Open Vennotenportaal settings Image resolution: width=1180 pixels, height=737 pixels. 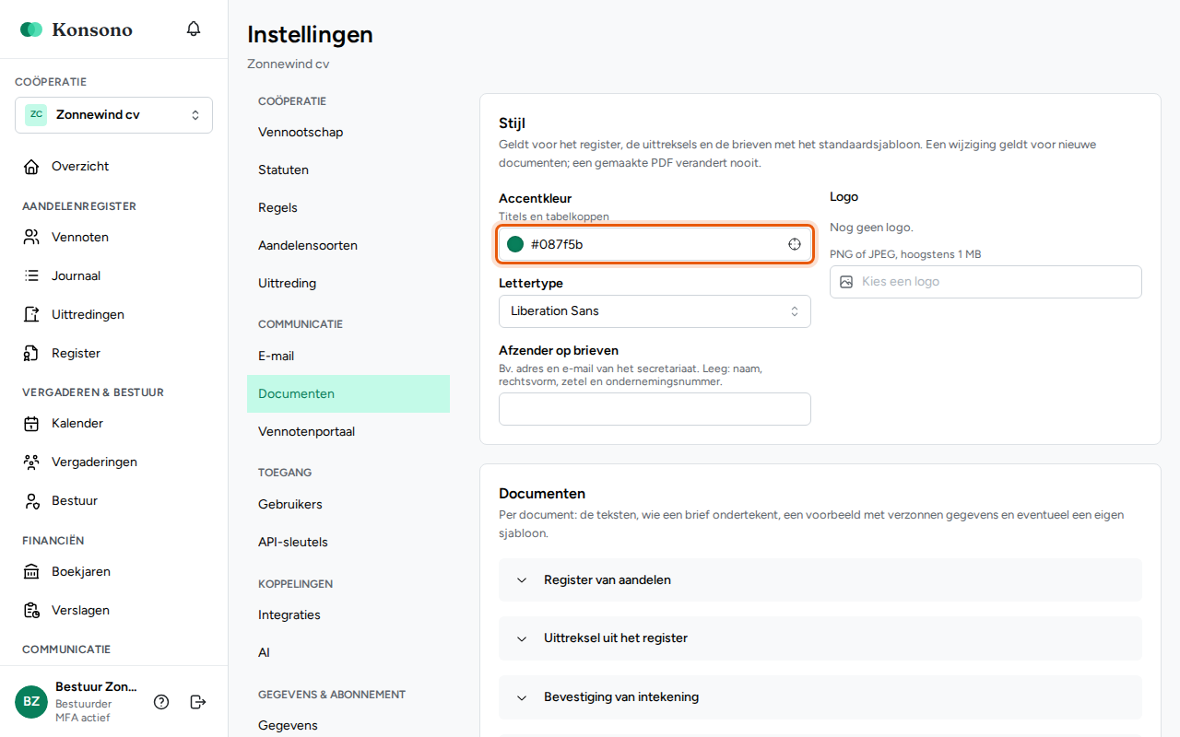[x=348, y=432]
